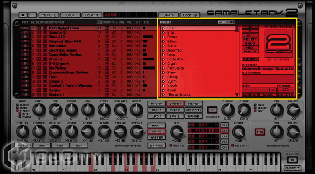
Task: Solo the Djembe part
Action: [39, 90]
